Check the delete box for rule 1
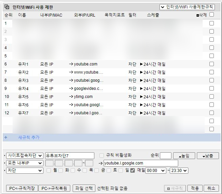Viewport: 222px width, 194px height. click(x=211, y=23)
